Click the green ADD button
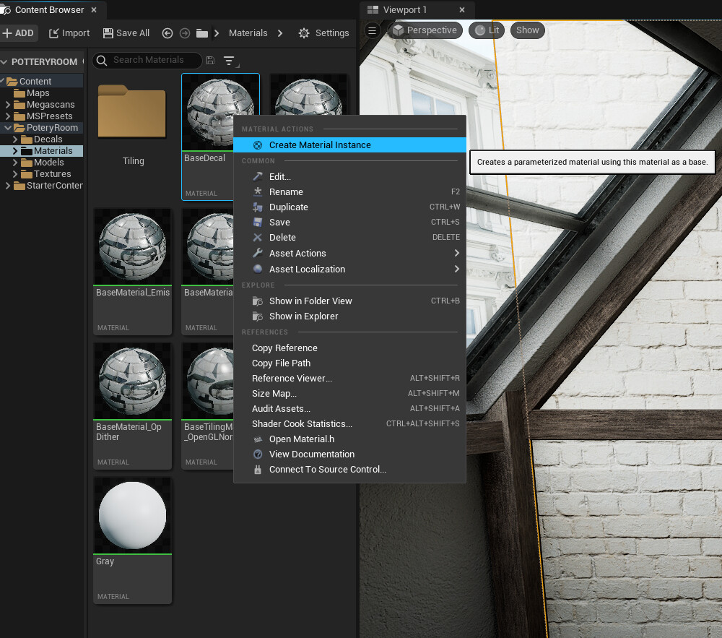This screenshot has width=722, height=638. 19,33
